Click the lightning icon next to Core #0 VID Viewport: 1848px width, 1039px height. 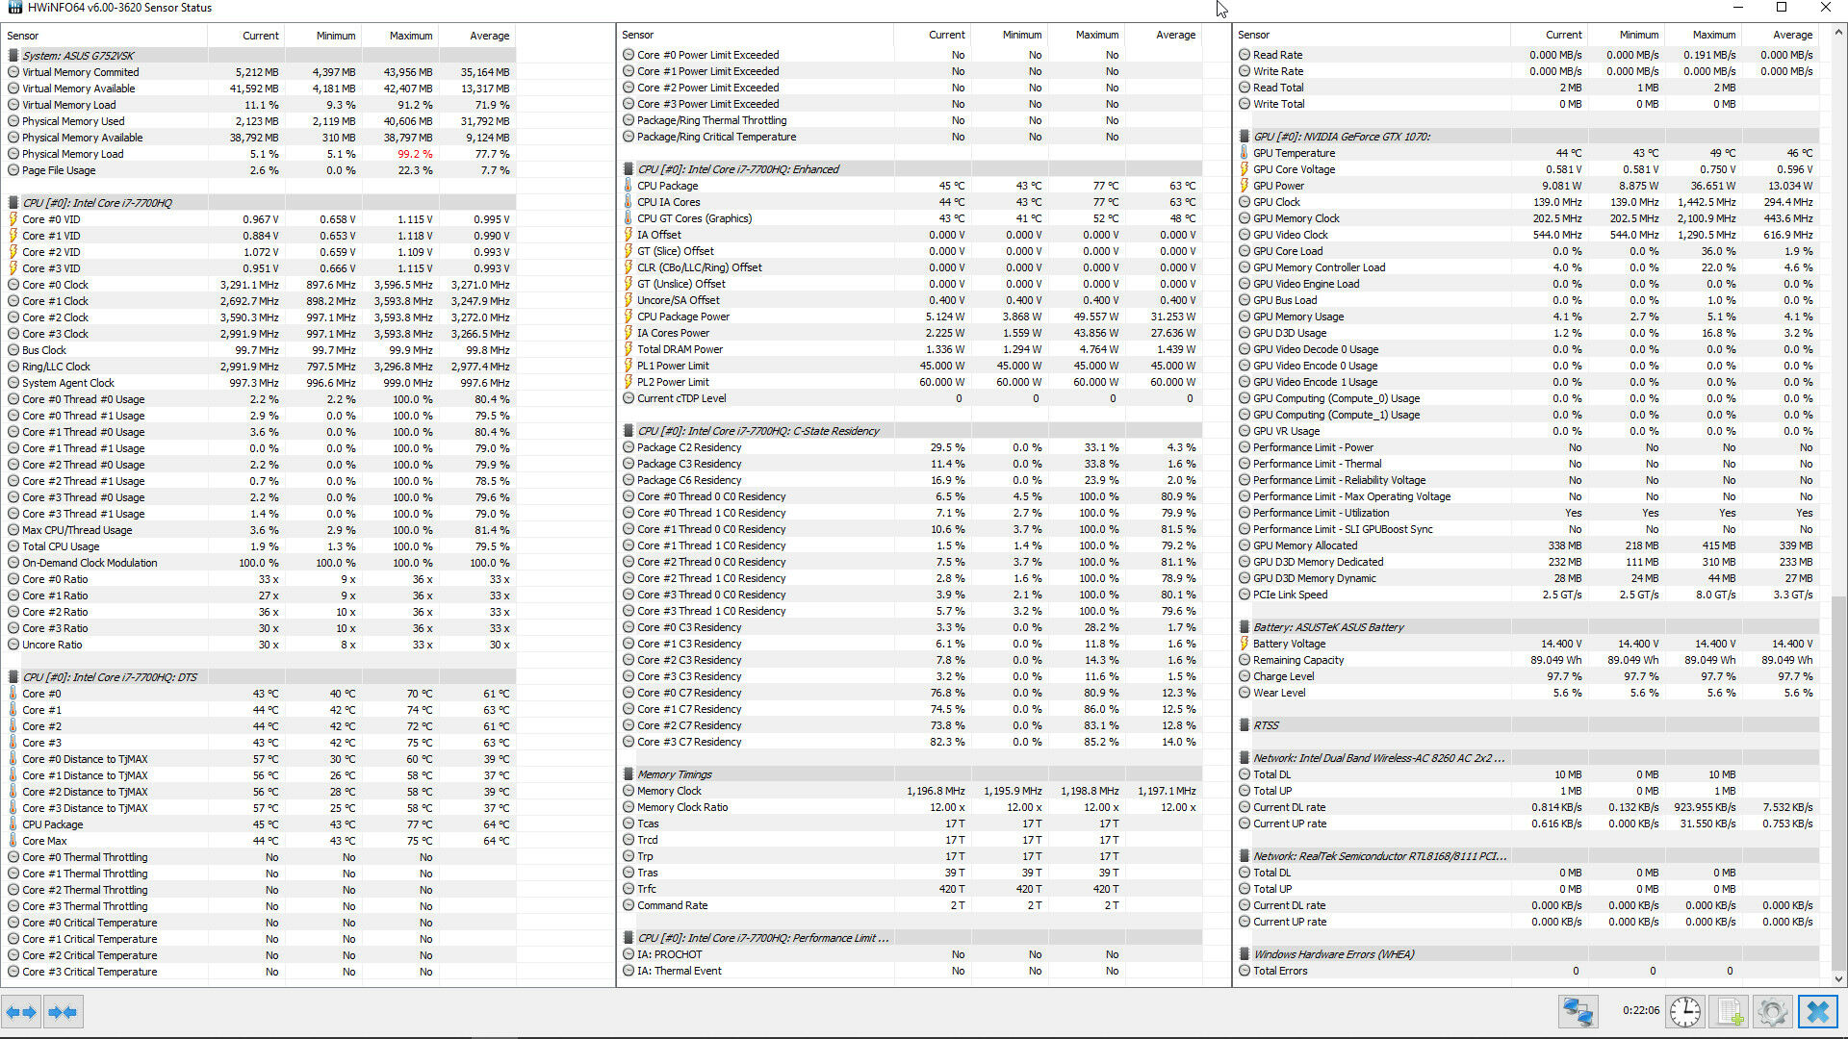click(13, 219)
